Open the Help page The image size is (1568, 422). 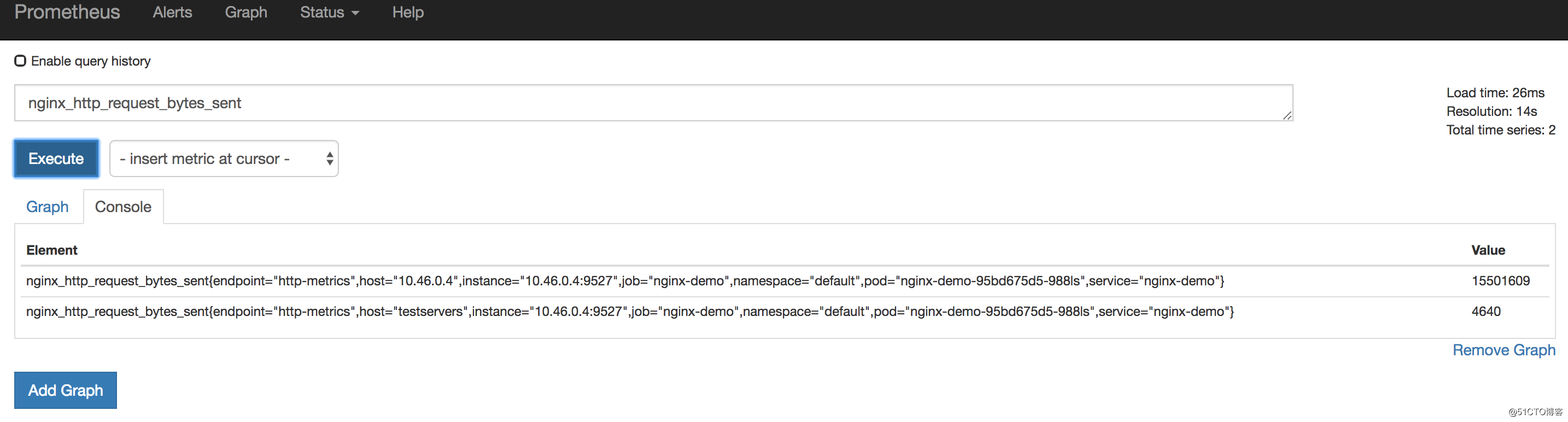(x=408, y=12)
